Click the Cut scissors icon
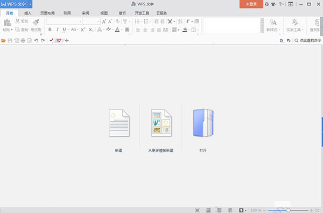Viewport: 323px width, 213px height. 17,21
